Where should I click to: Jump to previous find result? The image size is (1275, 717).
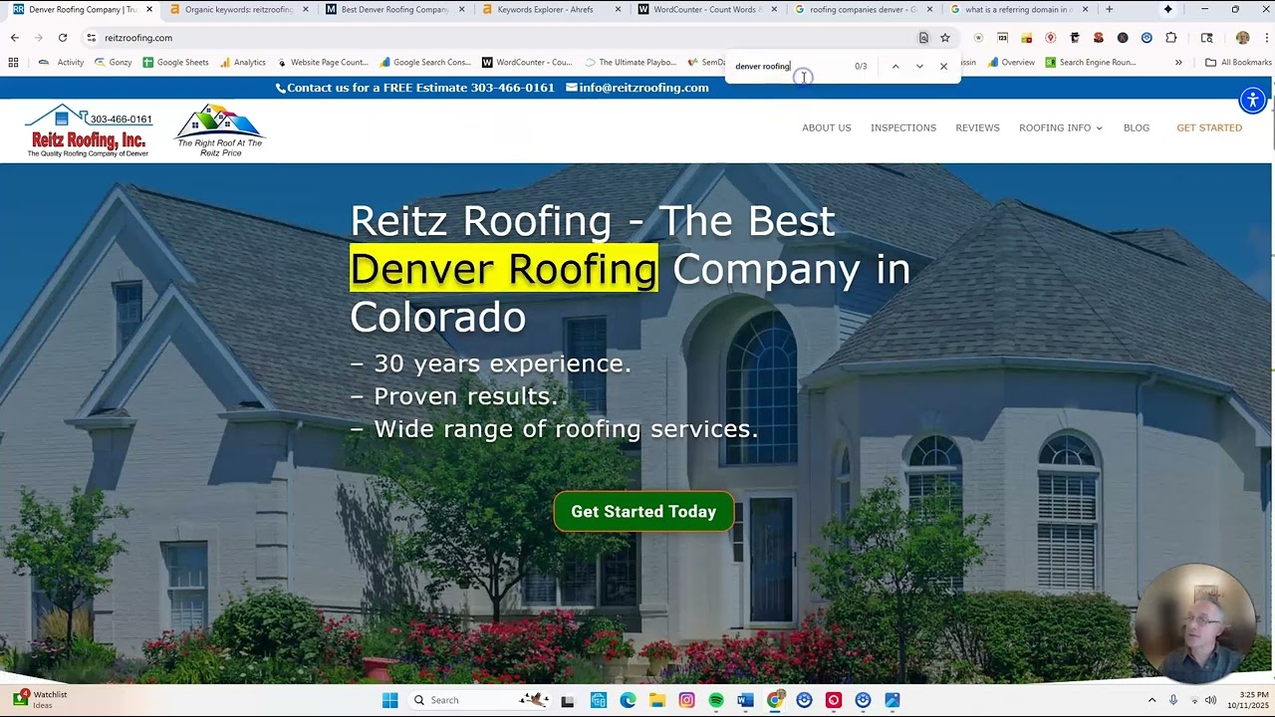click(x=895, y=66)
